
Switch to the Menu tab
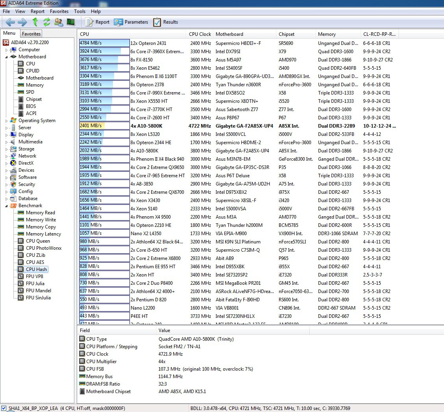pyautogui.click(x=9, y=33)
